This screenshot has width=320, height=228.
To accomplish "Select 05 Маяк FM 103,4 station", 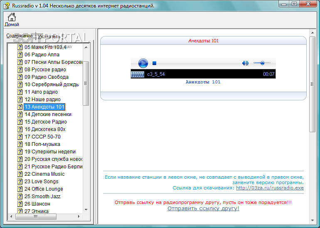I will click(x=46, y=47).
